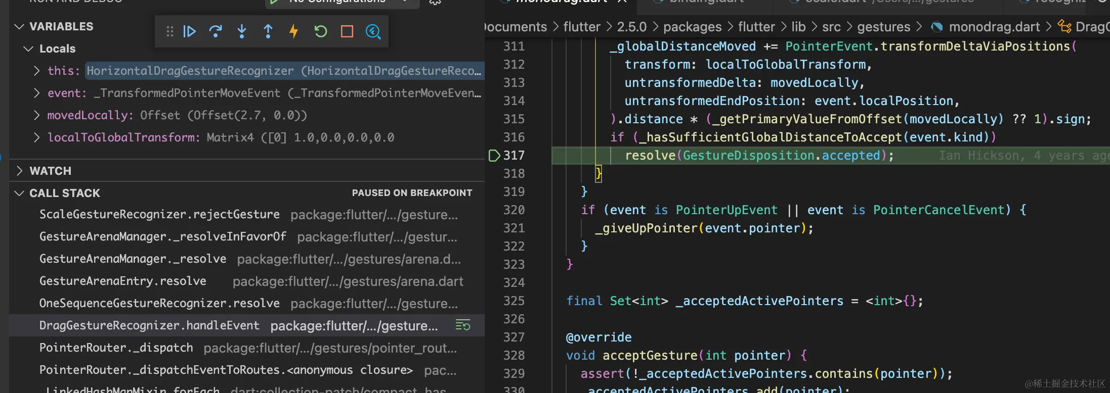Grab the debug toolbar drag handle

click(170, 32)
